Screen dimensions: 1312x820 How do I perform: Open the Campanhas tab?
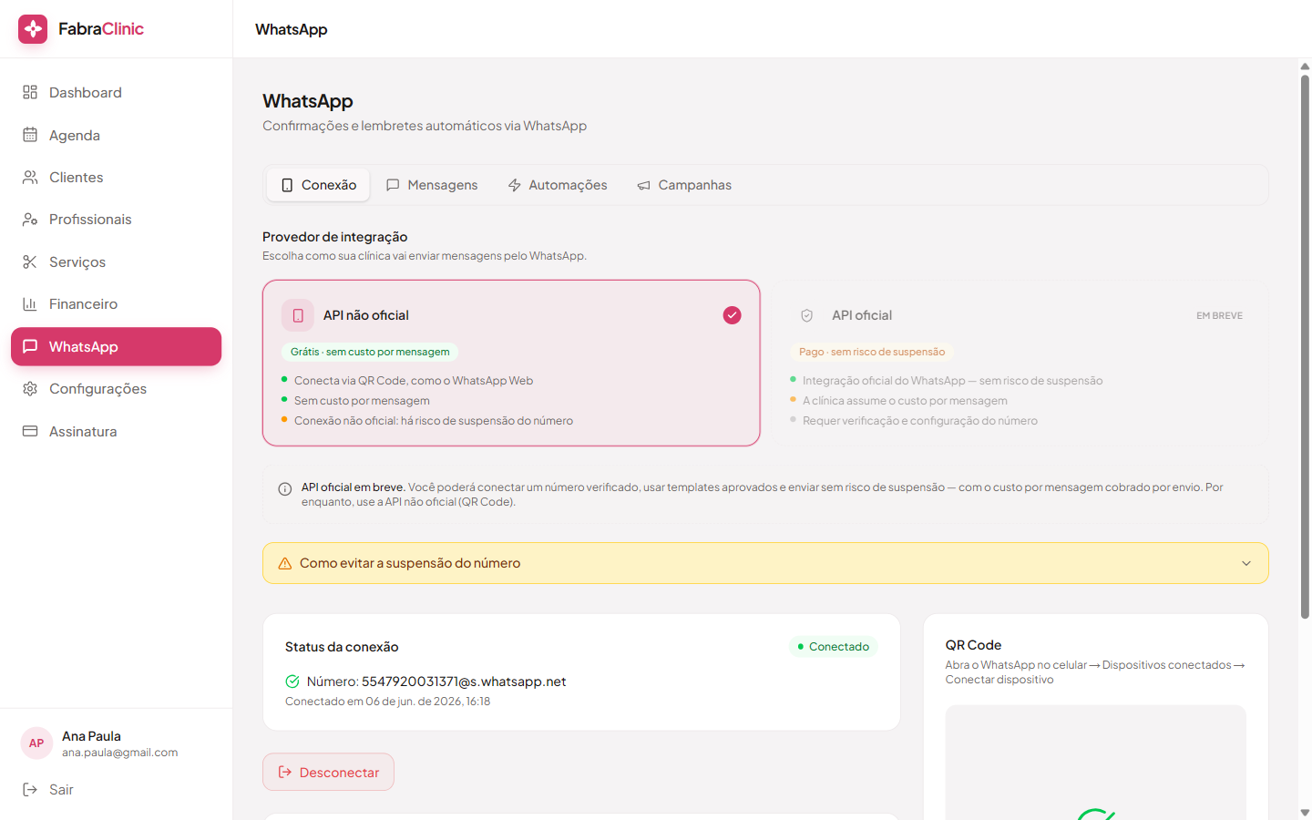(684, 185)
